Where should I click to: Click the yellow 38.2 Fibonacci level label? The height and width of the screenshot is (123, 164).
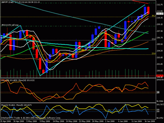(x=154, y=16)
